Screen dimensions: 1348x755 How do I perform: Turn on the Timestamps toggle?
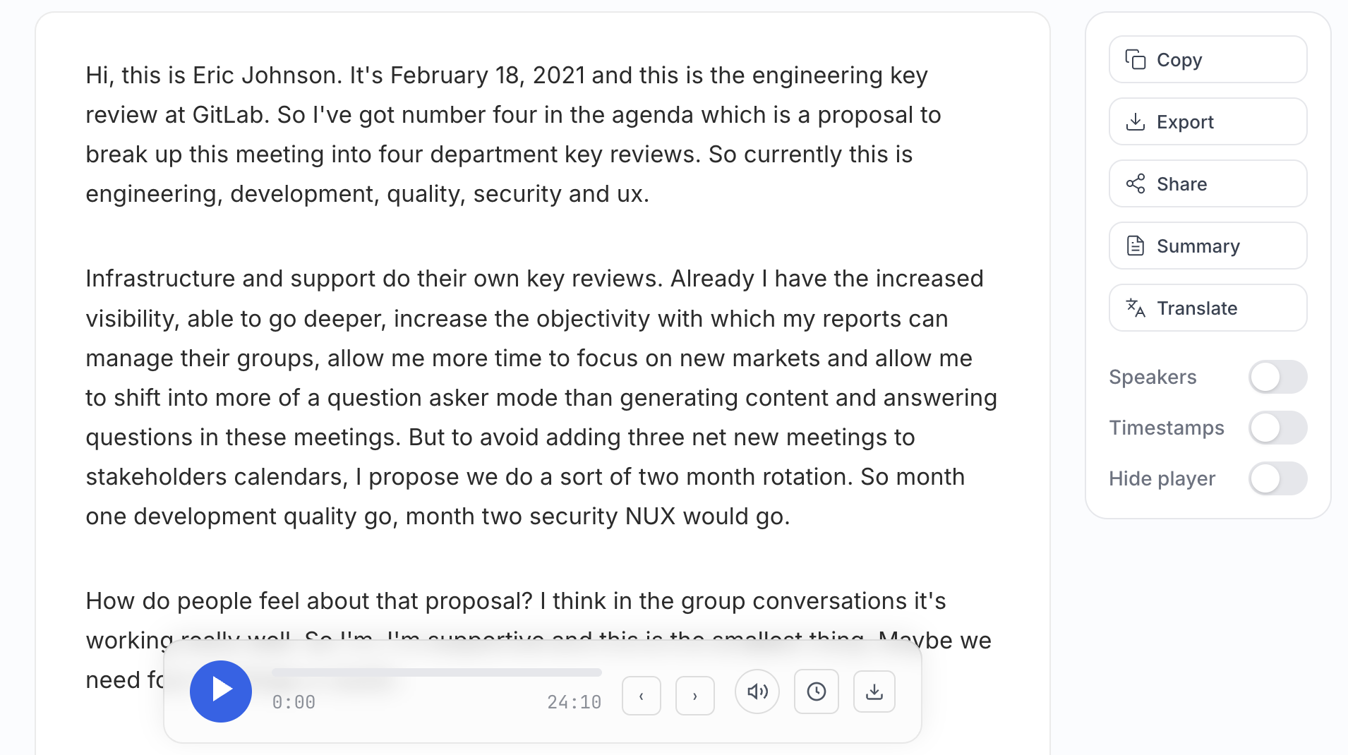[x=1278, y=428]
